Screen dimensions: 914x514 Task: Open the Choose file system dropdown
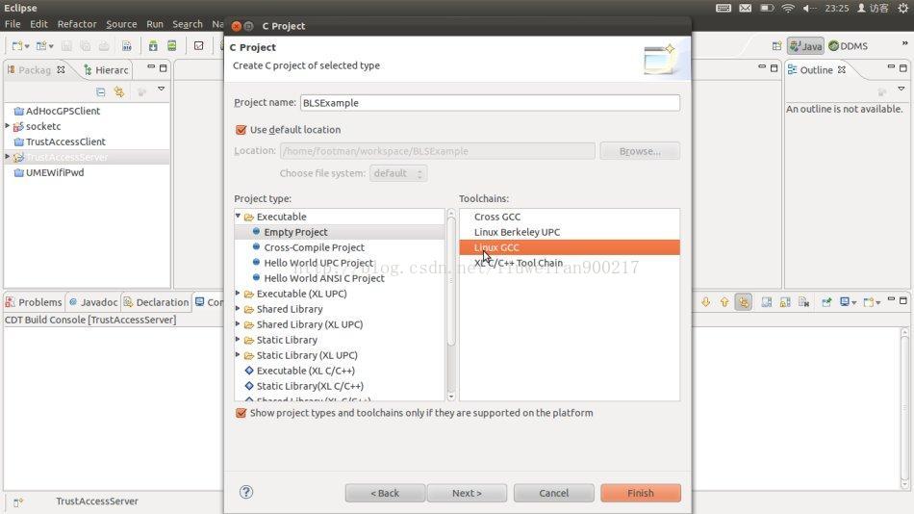398,173
